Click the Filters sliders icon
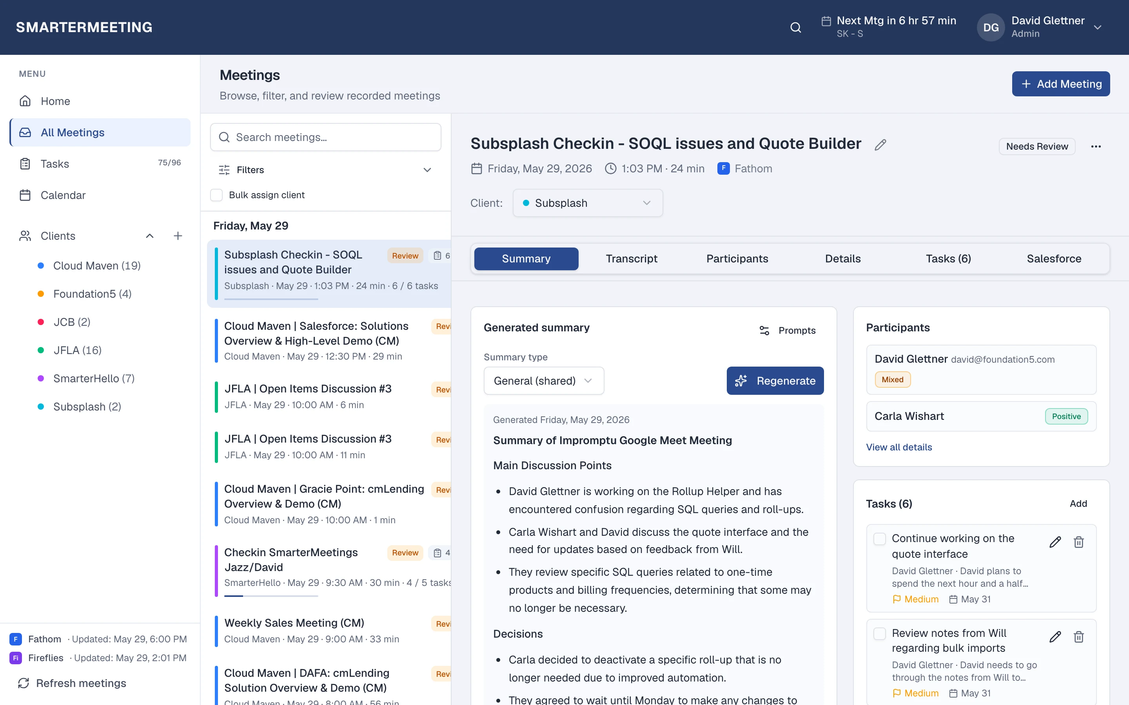The image size is (1129, 705). point(224,170)
